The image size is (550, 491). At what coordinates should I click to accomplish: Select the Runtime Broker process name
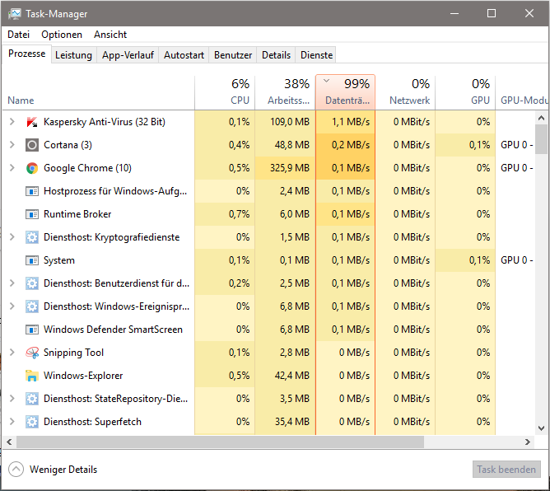click(77, 214)
